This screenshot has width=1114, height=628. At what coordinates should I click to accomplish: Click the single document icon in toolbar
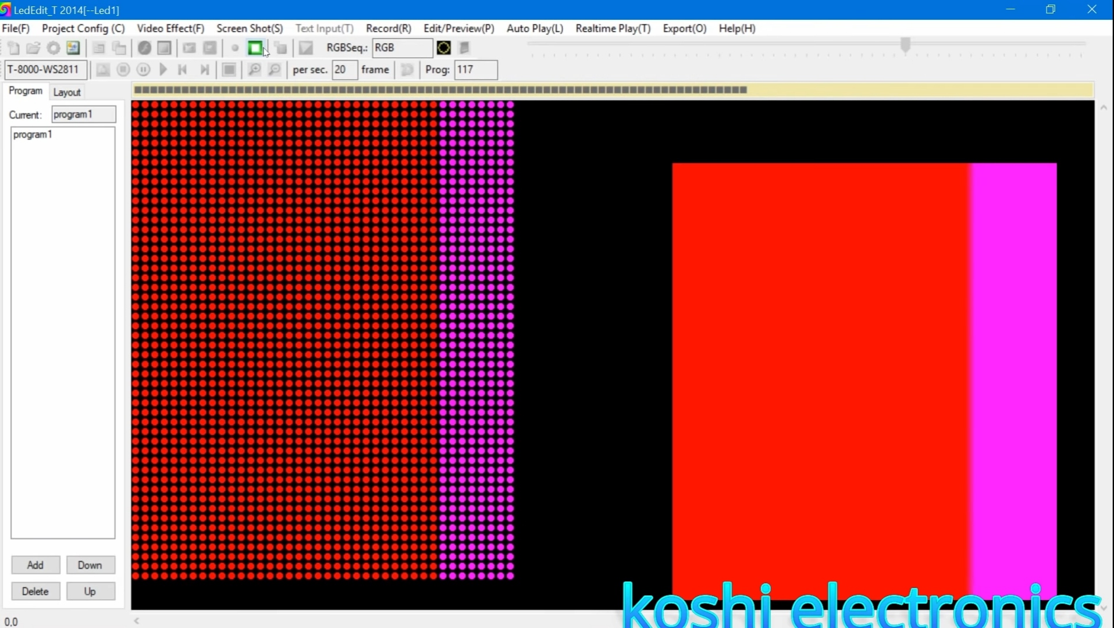coord(99,48)
